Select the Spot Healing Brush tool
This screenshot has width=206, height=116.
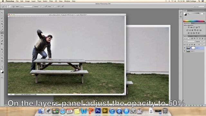(2, 30)
